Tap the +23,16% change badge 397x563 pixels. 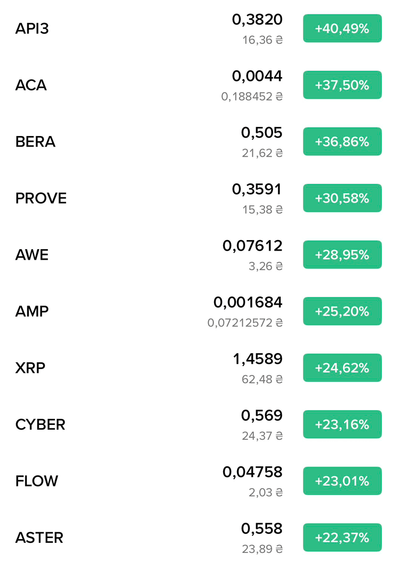pyautogui.click(x=342, y=424)
